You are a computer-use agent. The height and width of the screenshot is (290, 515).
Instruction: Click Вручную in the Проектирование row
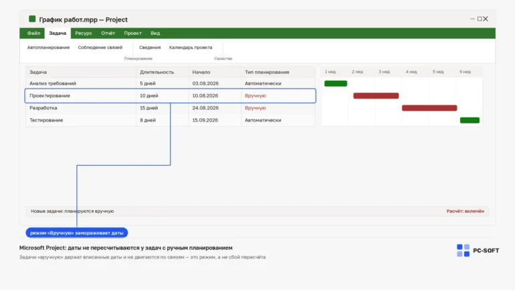pos(255,96)
